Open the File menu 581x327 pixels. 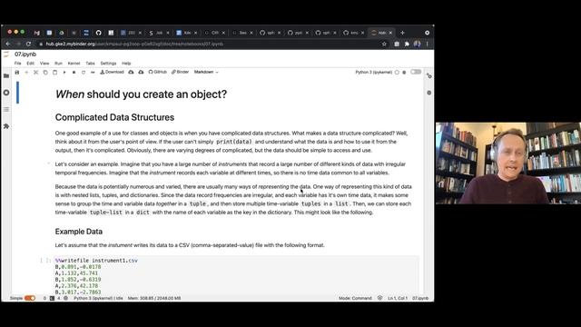pyautogui.click(x=18, y=64)
